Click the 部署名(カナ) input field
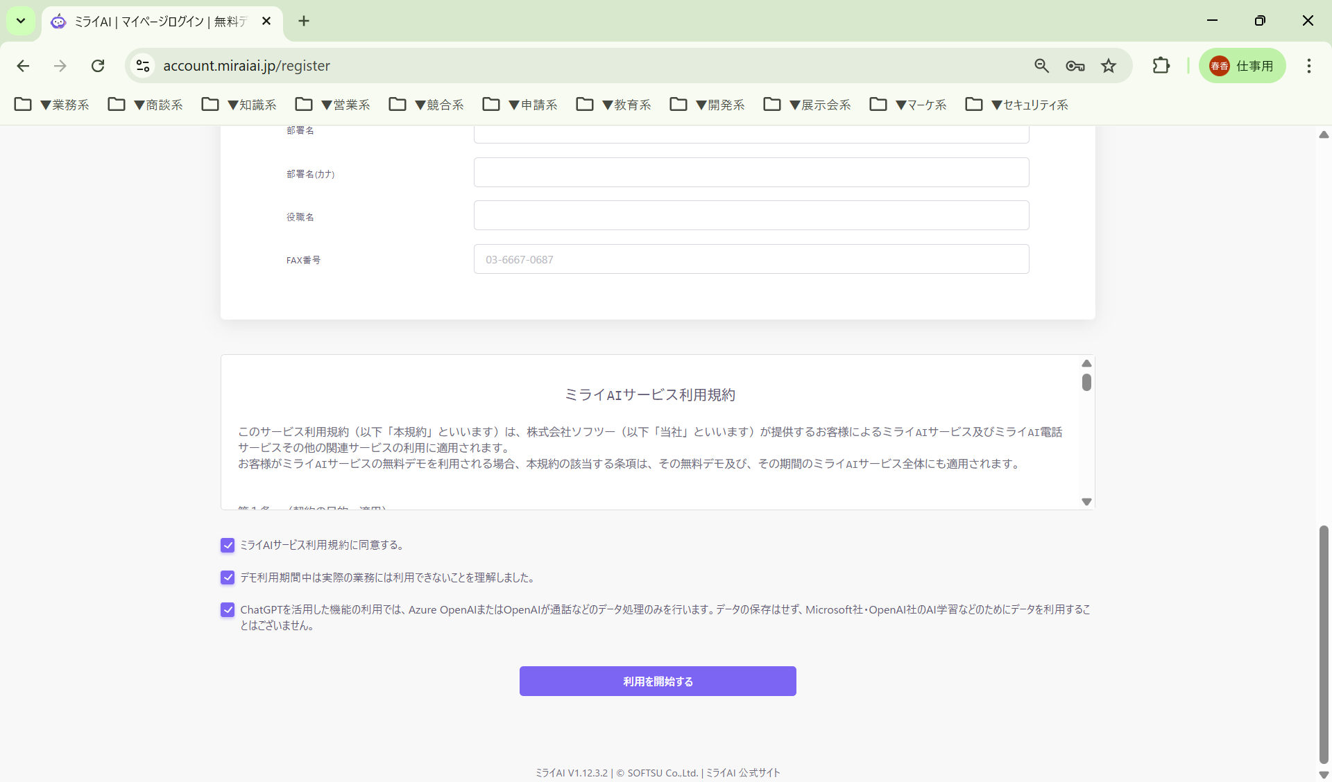This screenshot has height=782, width=1332. [751, 172]
